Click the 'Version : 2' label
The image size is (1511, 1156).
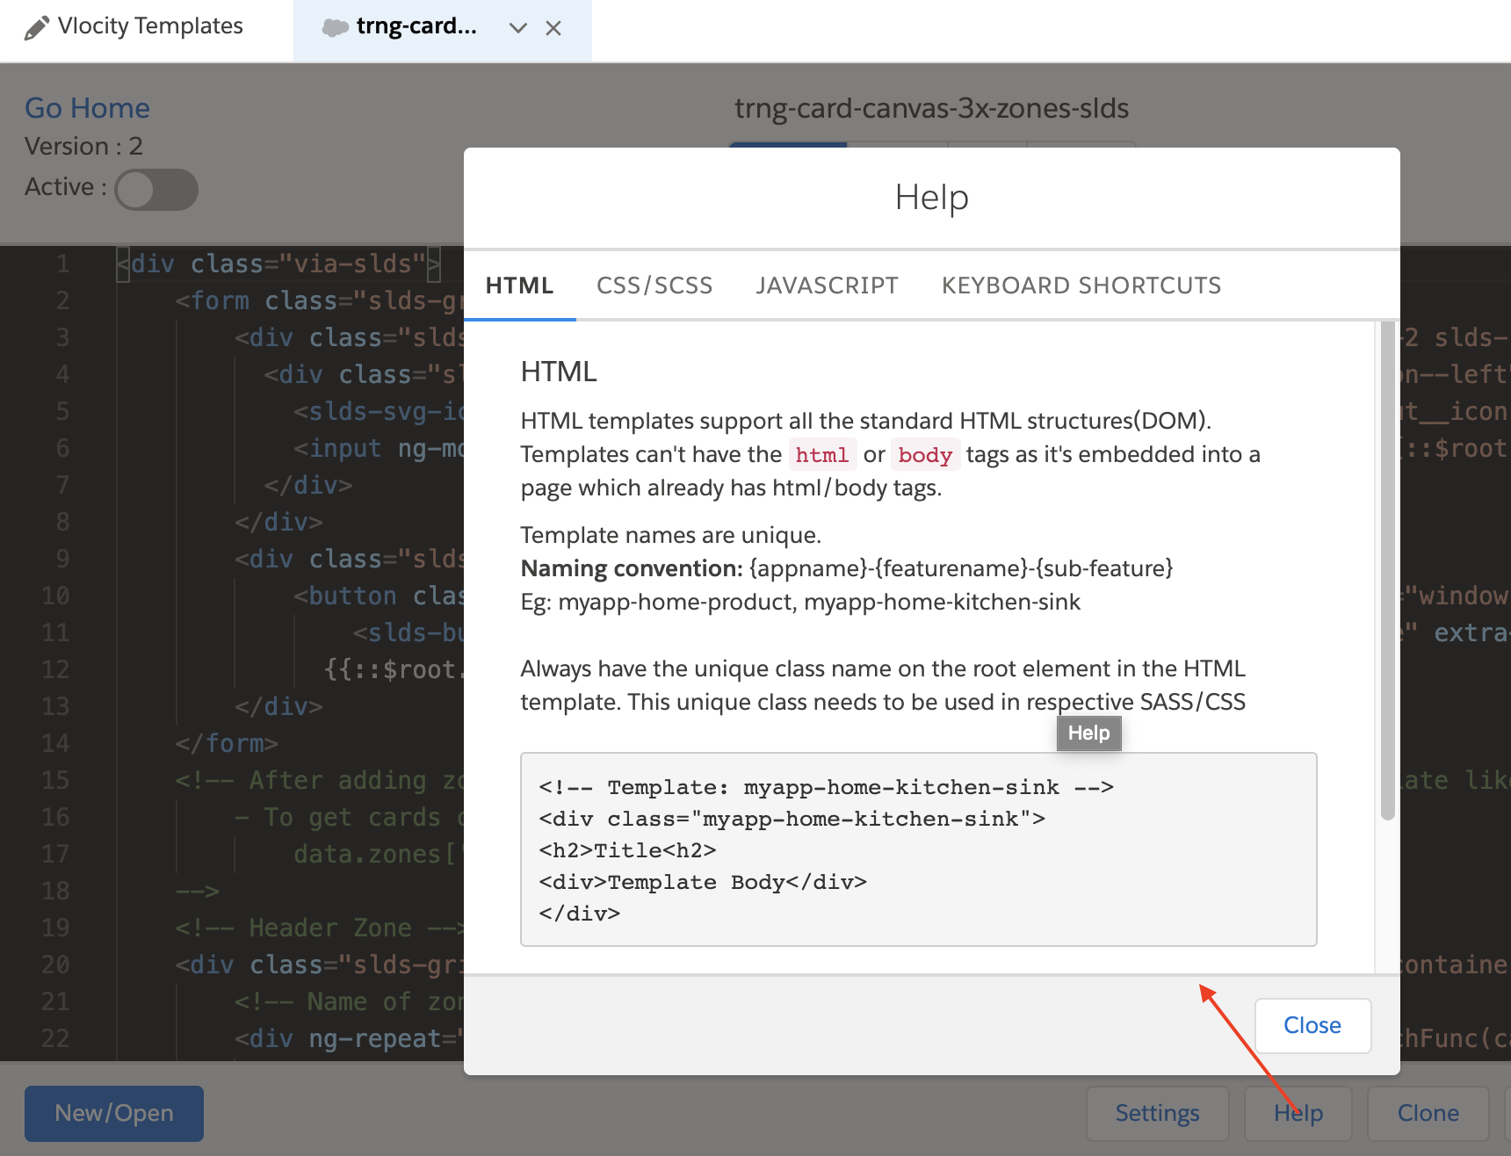click(83, 146)
